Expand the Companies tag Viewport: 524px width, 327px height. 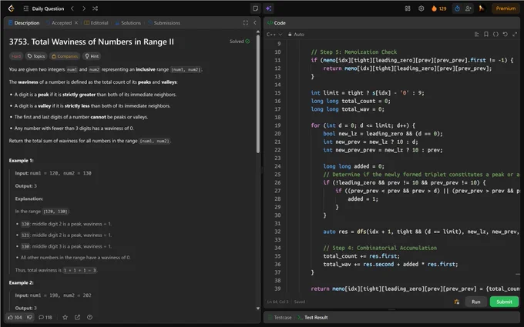click(x=65, y=56)
